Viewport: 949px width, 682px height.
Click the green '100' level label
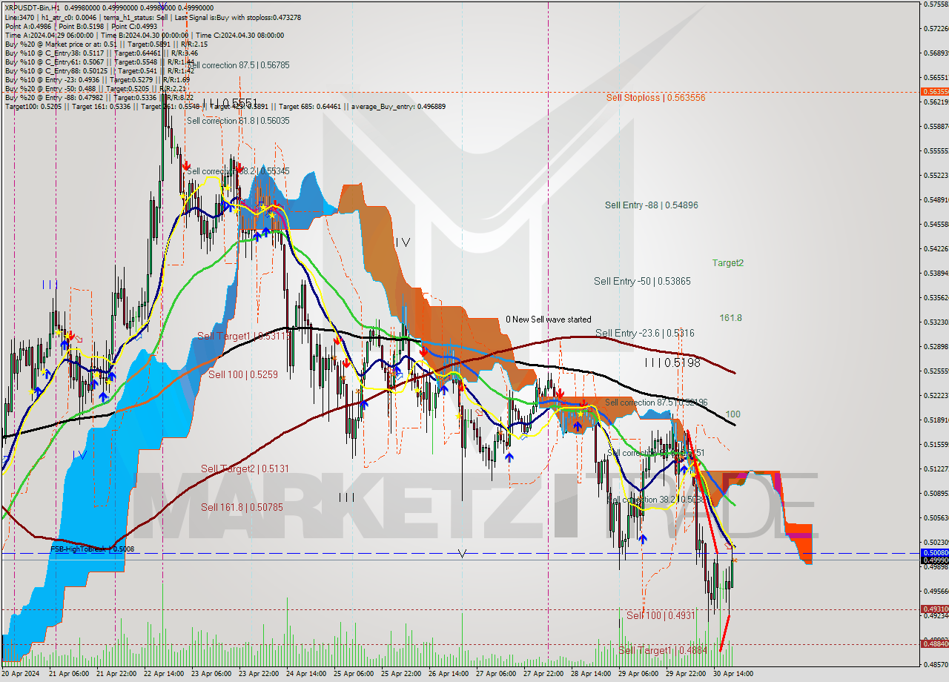pos(733,414)
